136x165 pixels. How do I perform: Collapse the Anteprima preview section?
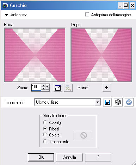tap(6, 15)
